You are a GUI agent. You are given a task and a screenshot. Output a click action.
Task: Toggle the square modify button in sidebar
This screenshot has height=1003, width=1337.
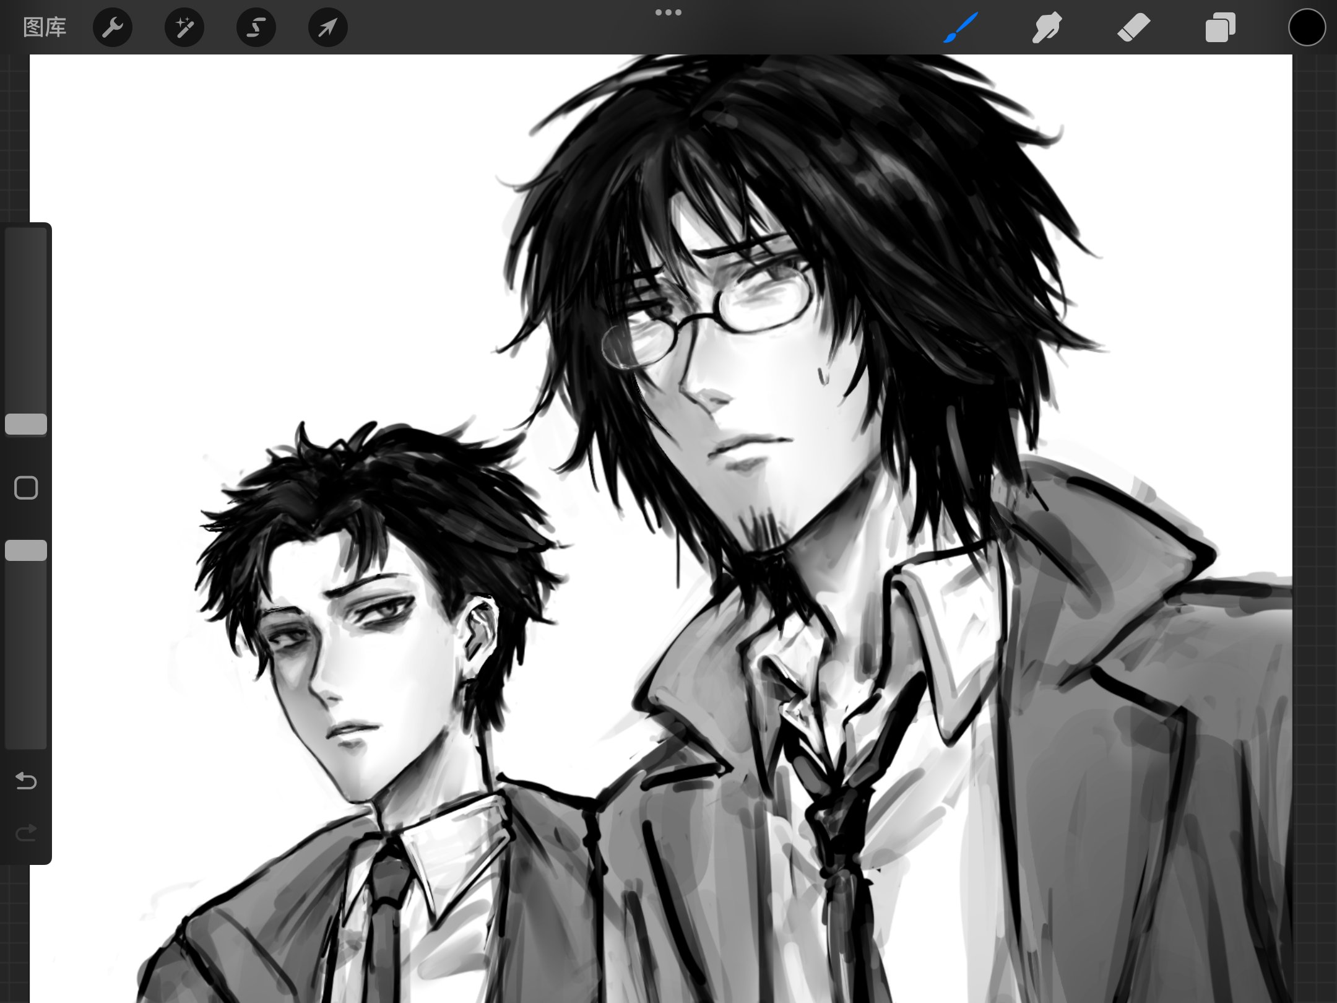pyautogui.click(x=26, y=488)
